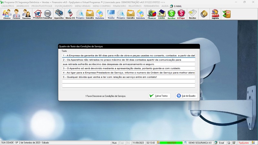Click the E-MAIL globe icon in menu bar
Screen dimensions: 258x145
click(172, 6)
